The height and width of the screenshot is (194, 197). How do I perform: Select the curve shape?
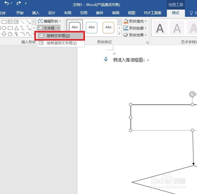coord(28,34)
